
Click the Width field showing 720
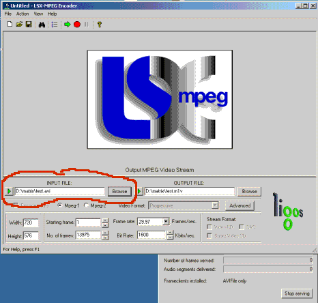(x=31, y=222)
